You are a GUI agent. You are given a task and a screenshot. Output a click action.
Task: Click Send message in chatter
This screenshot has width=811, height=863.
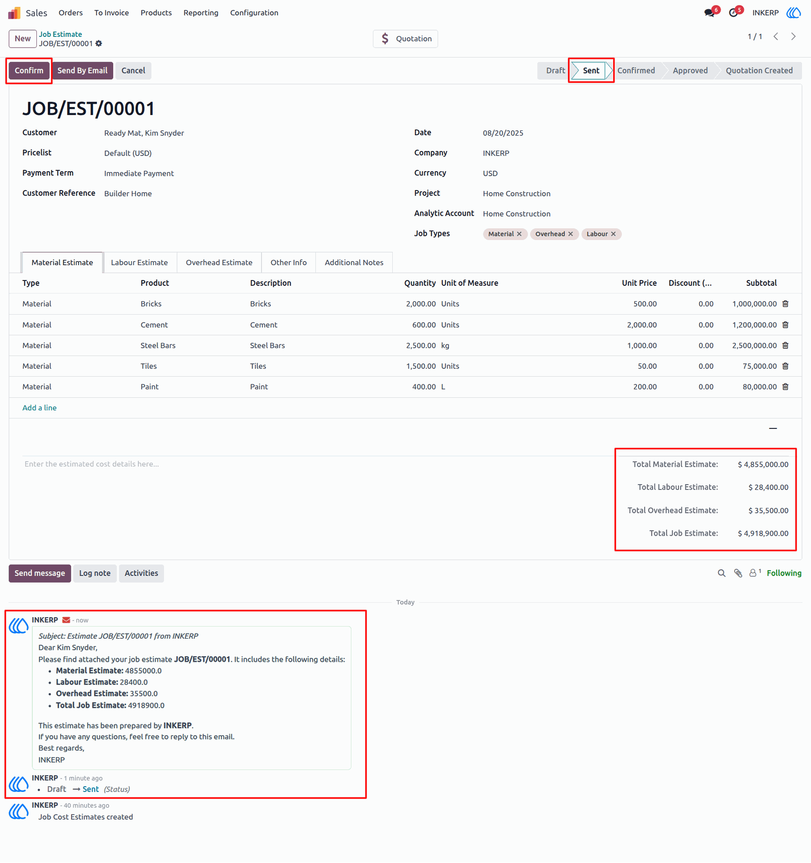pyautogui.click(x=40, y=573)
